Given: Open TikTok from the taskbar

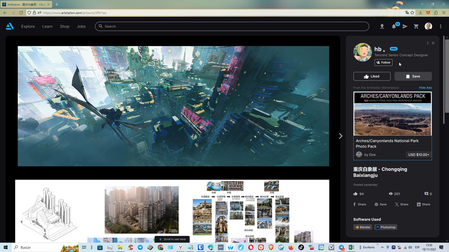Looking at the screenshot, I should point(301,247).
